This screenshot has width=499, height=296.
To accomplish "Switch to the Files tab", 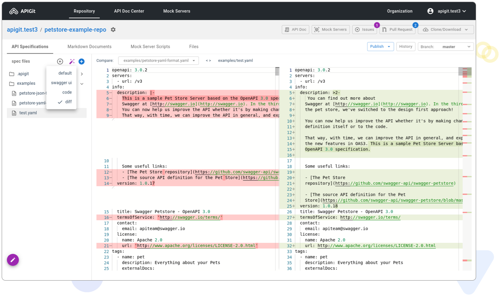I will pos(194,47).
